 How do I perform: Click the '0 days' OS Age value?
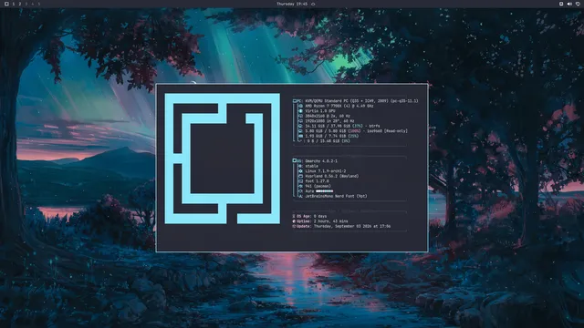pyautogui.click(x=320, y=216)
